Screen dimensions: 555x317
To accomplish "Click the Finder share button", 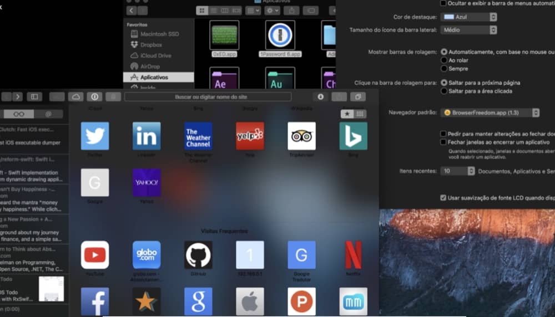I will click(x=292, y=11).
